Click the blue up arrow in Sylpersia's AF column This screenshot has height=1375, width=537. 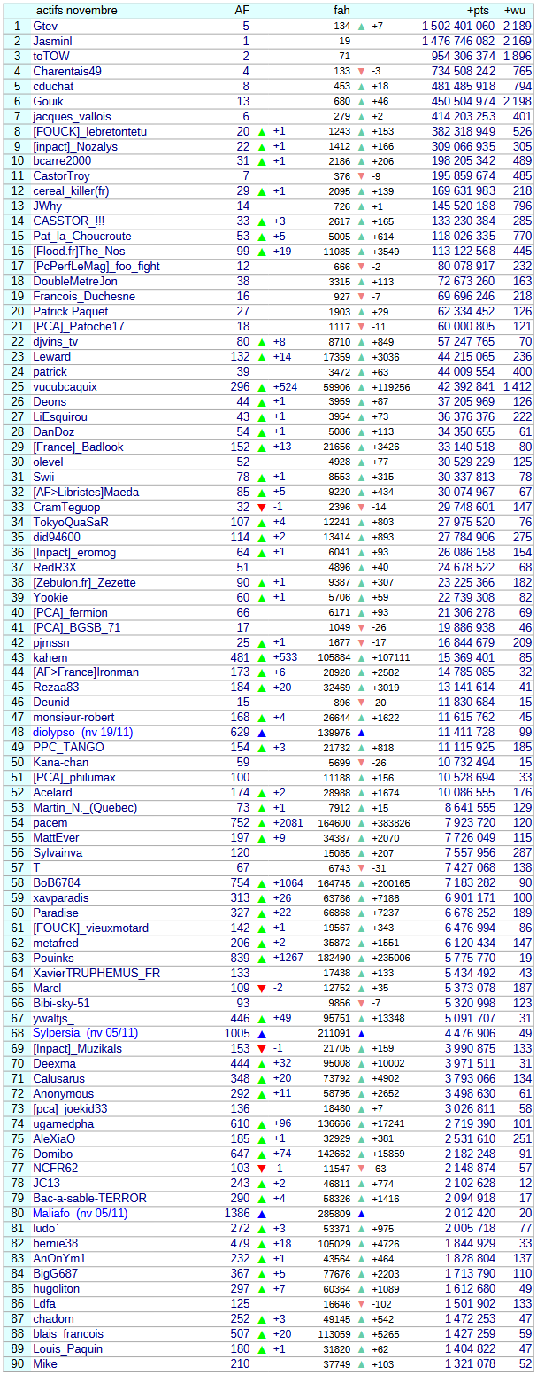tap(261, 1034)
